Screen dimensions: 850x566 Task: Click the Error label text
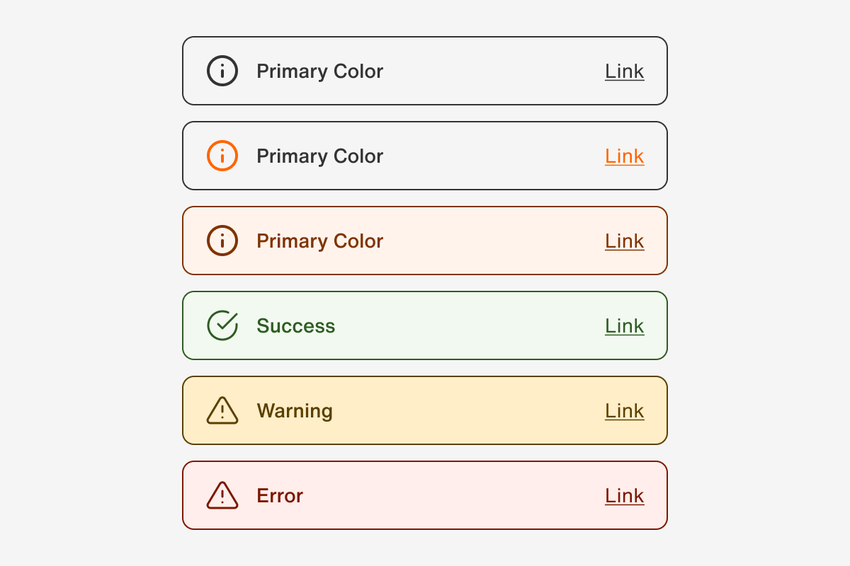[x=280, y=496]
